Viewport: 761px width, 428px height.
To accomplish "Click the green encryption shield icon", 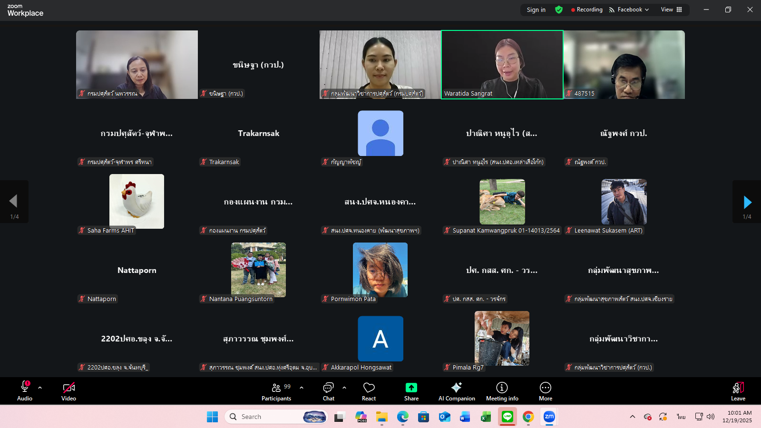I will click(x=559, y=10).
